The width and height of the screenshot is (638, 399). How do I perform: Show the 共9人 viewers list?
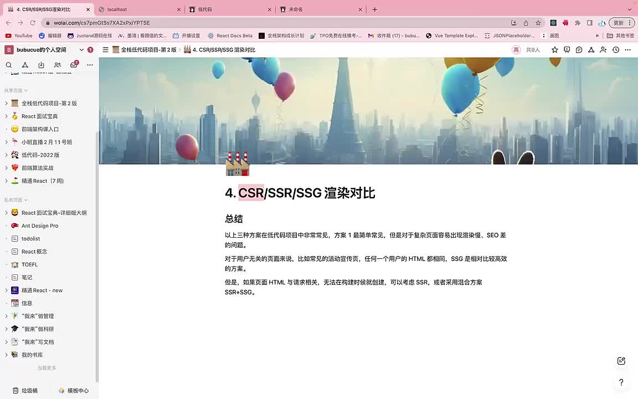coord(533,50)
